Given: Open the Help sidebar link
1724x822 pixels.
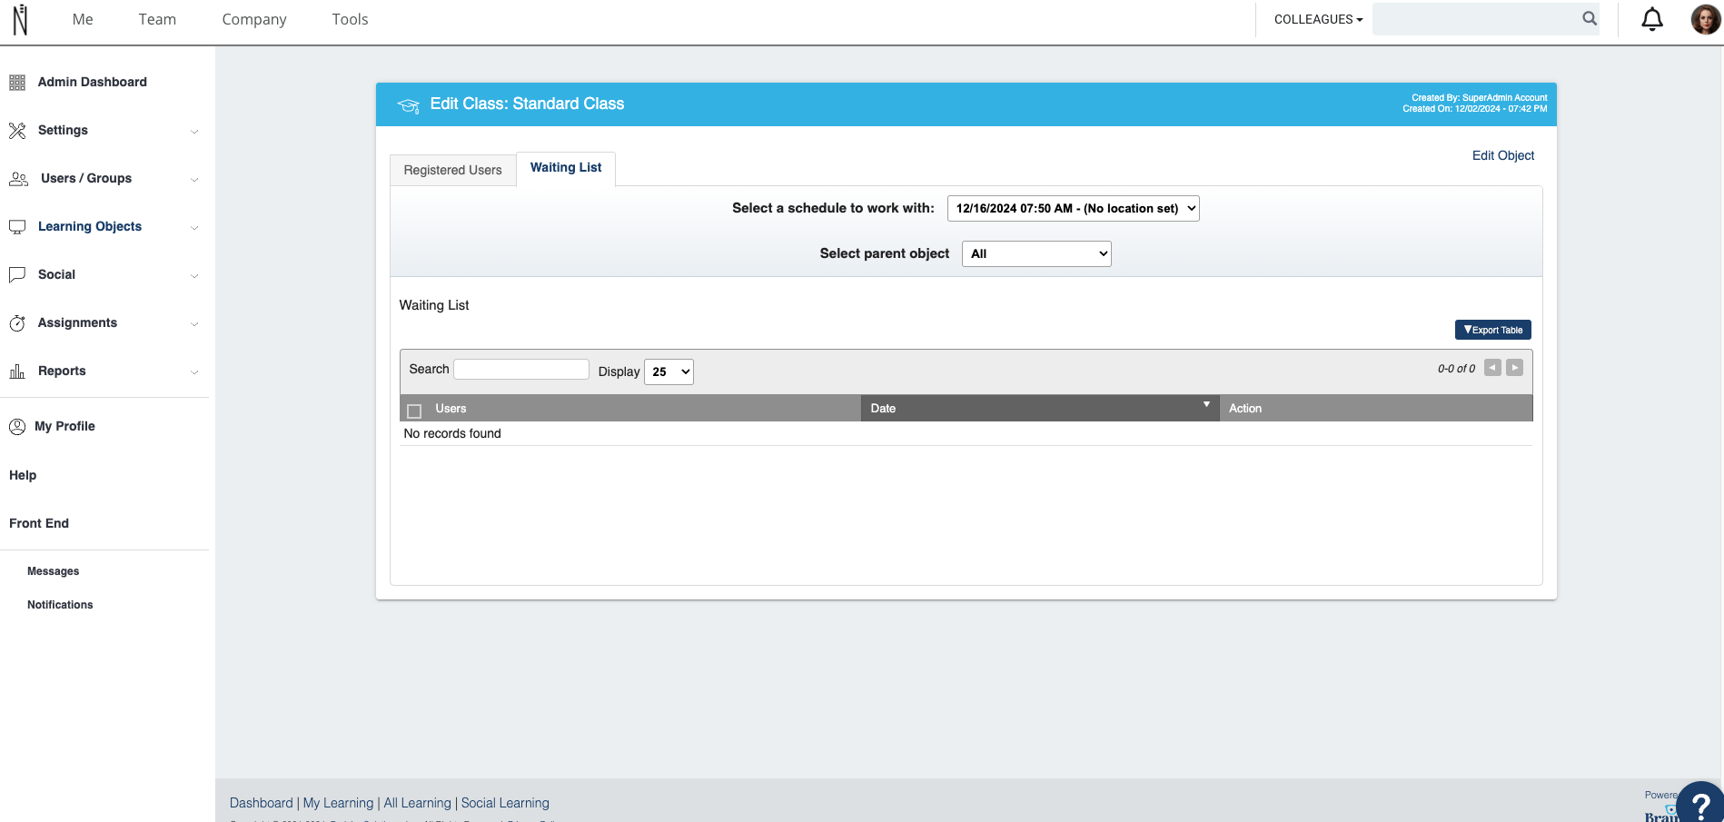Looking at the screenshot, I should point(23,475).
